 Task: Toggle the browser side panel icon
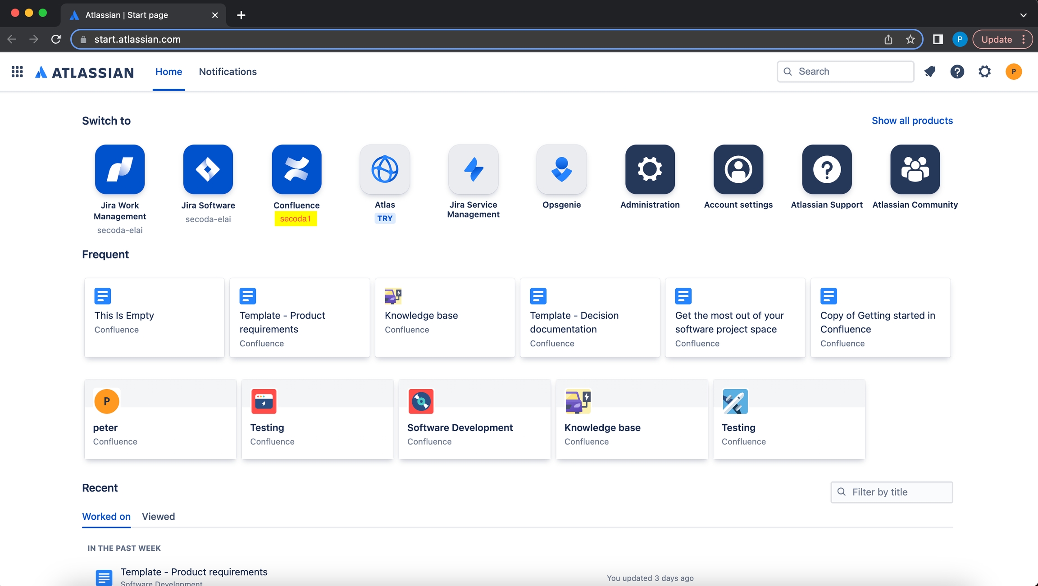(938, 39)
